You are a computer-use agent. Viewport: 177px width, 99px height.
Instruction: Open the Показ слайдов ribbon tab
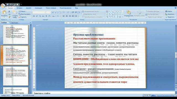51,8
